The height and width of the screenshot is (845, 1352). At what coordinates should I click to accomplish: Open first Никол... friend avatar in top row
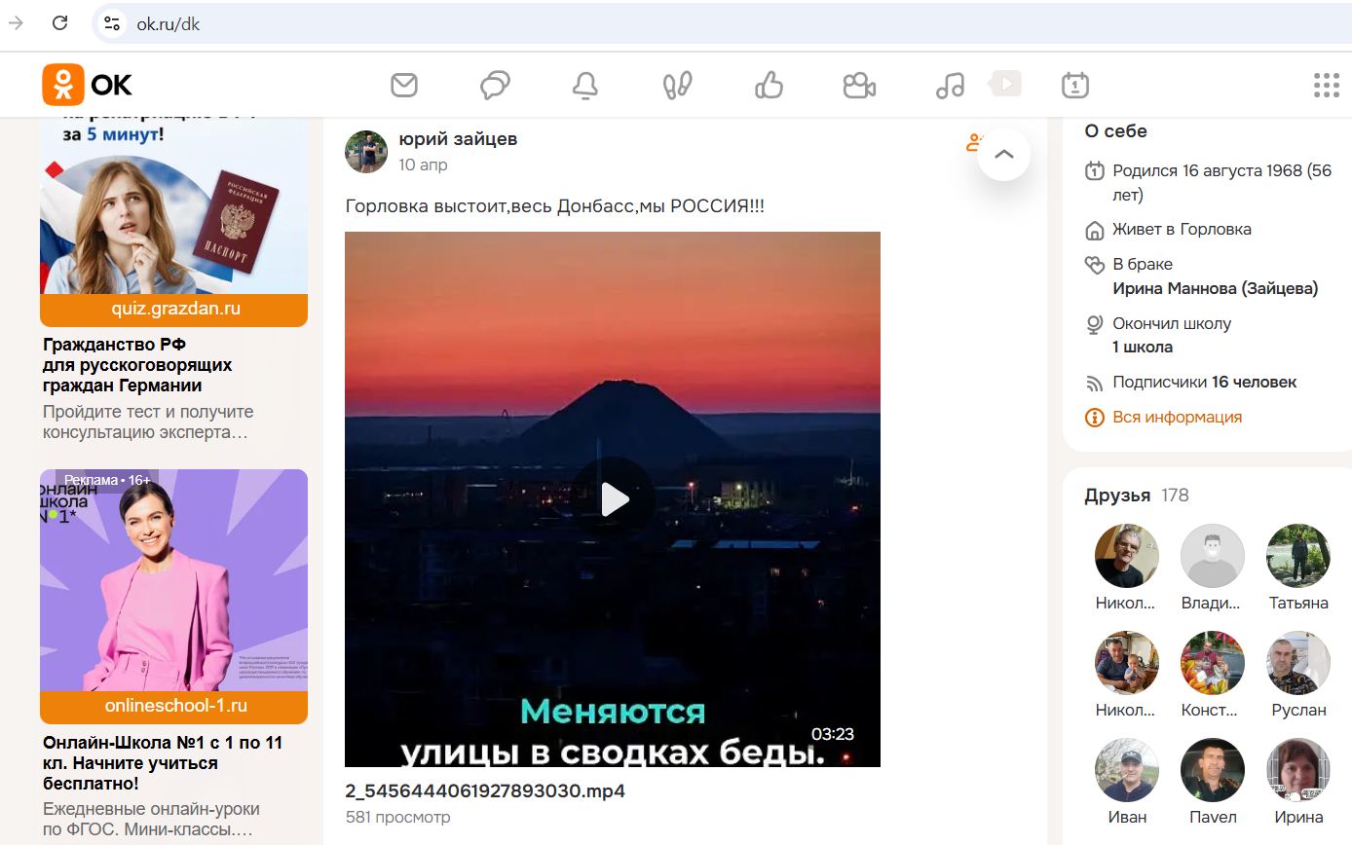point(1127,556)
